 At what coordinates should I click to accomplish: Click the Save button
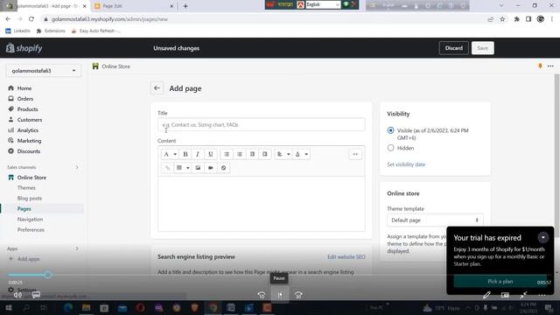pos(482,48)
